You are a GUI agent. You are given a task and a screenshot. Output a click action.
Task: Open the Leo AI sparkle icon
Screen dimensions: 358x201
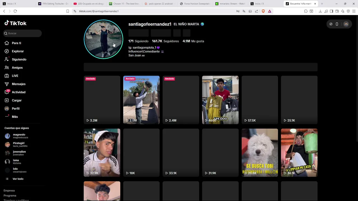(x=343, y=11)
